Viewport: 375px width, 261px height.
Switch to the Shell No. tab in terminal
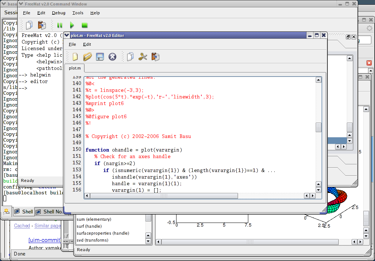point(50,212)
